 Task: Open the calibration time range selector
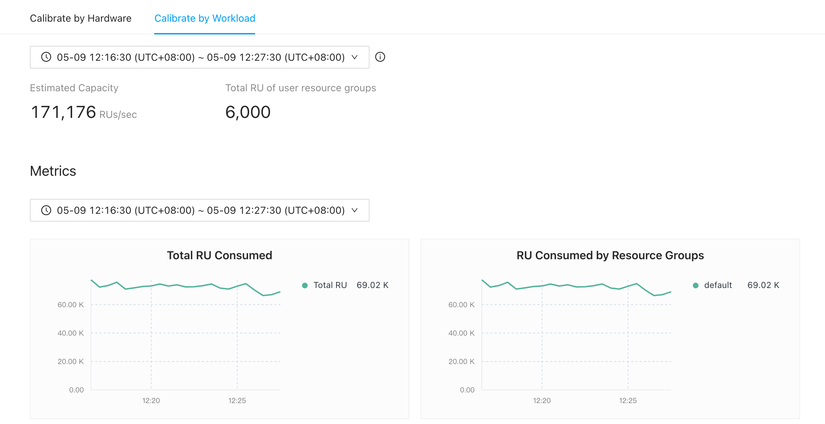pos(200,57)
